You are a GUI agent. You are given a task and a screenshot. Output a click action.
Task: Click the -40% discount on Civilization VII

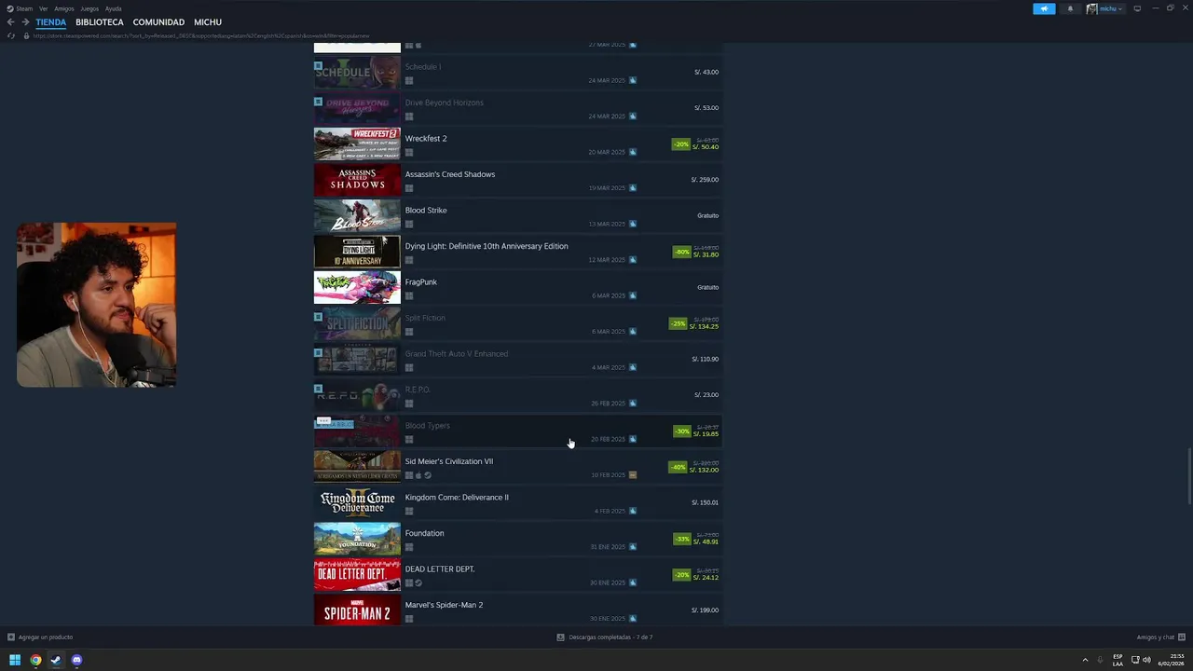point(679,467)
